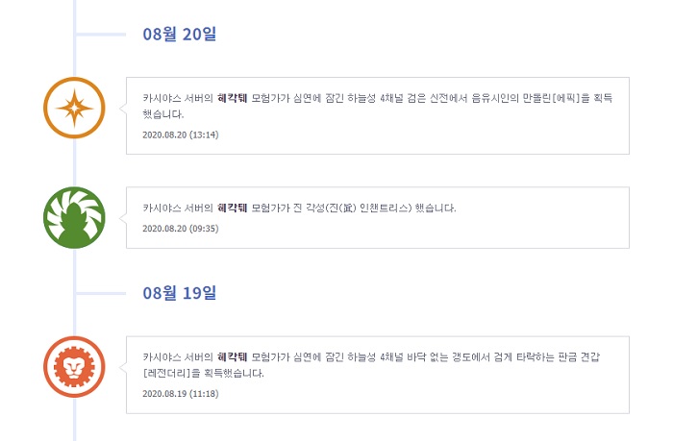Select the 08월 20일 date header
The image size is (673, 441).
click(x=180, y=34)
